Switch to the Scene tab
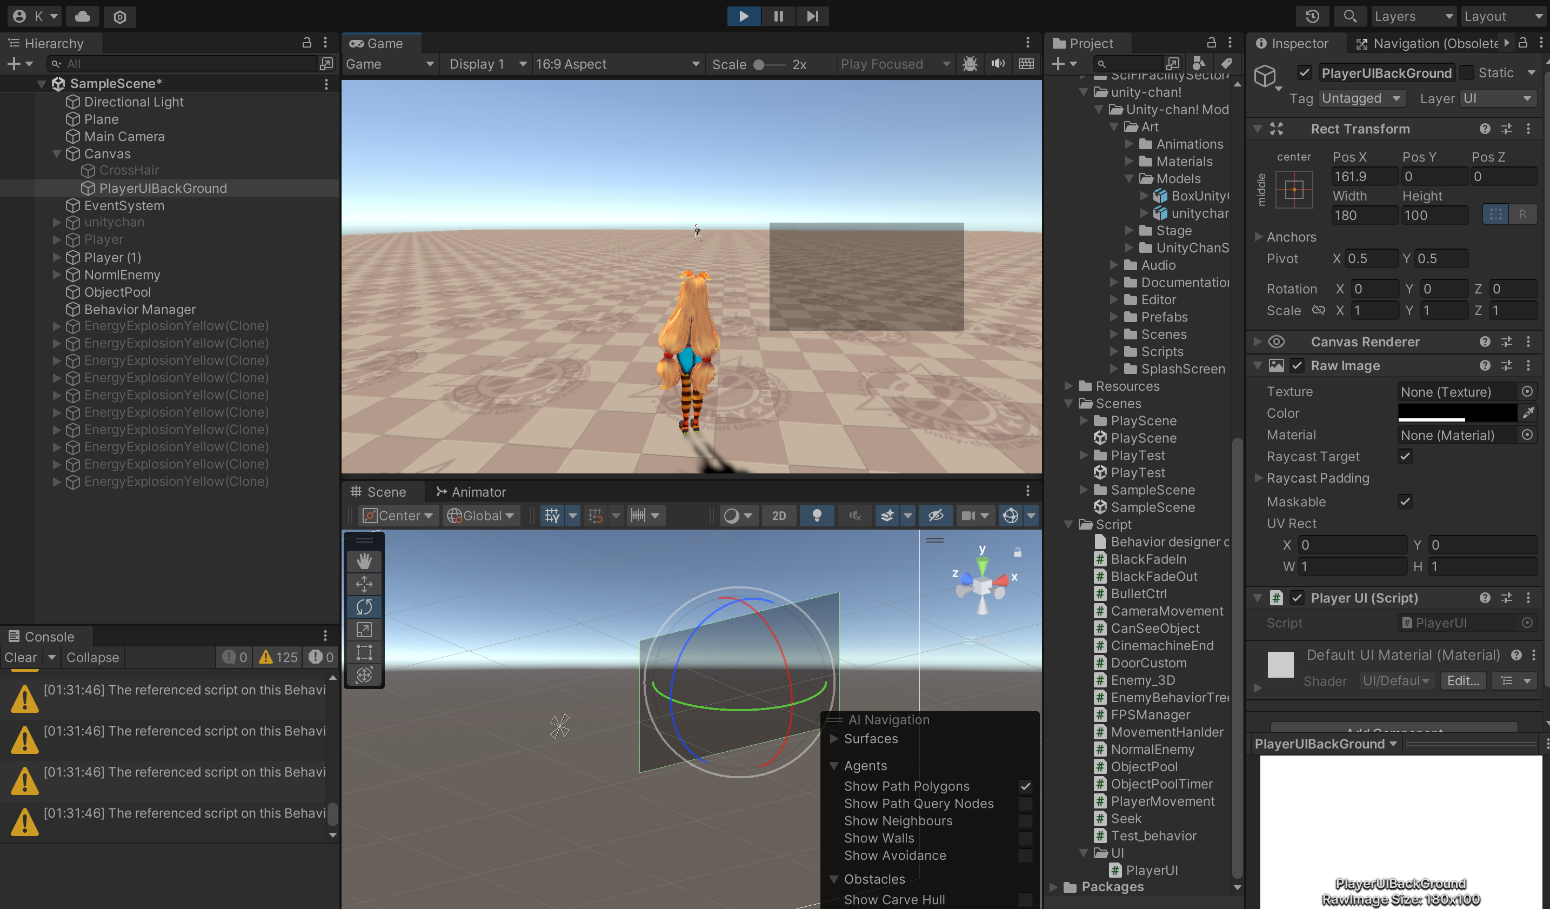 (x=378, y=491)
